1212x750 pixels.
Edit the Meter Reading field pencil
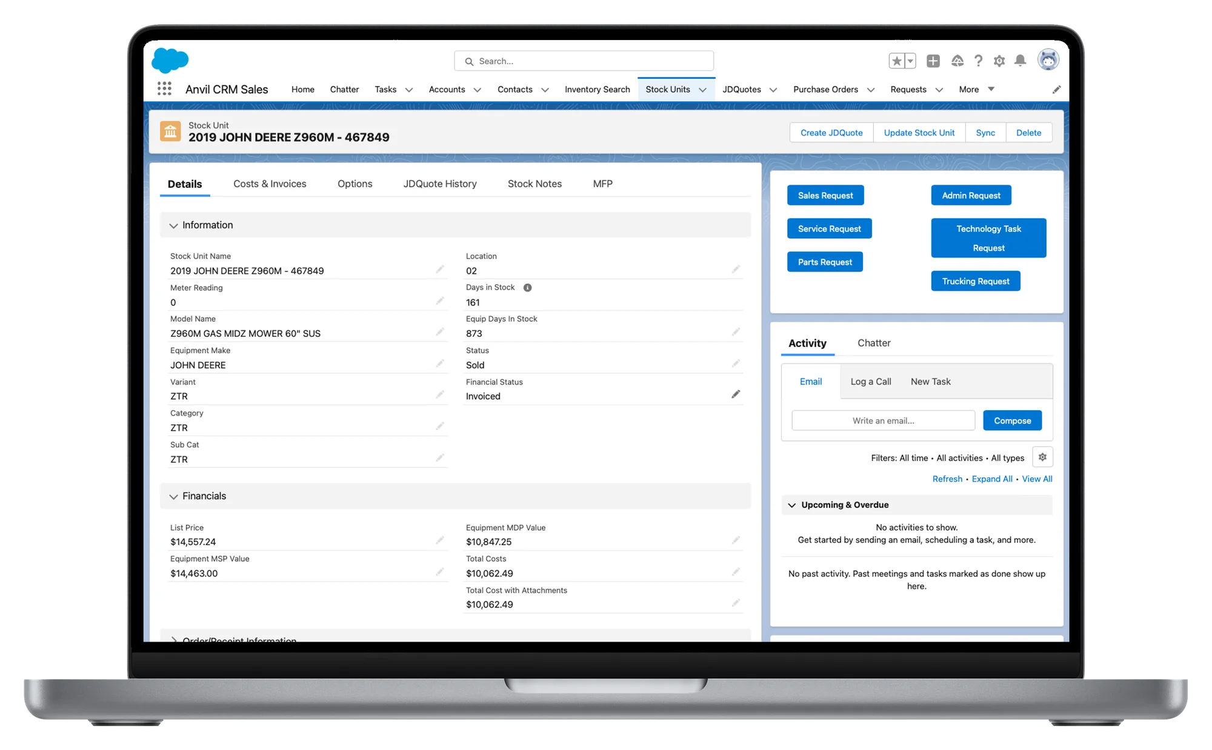tap(440, 300)
